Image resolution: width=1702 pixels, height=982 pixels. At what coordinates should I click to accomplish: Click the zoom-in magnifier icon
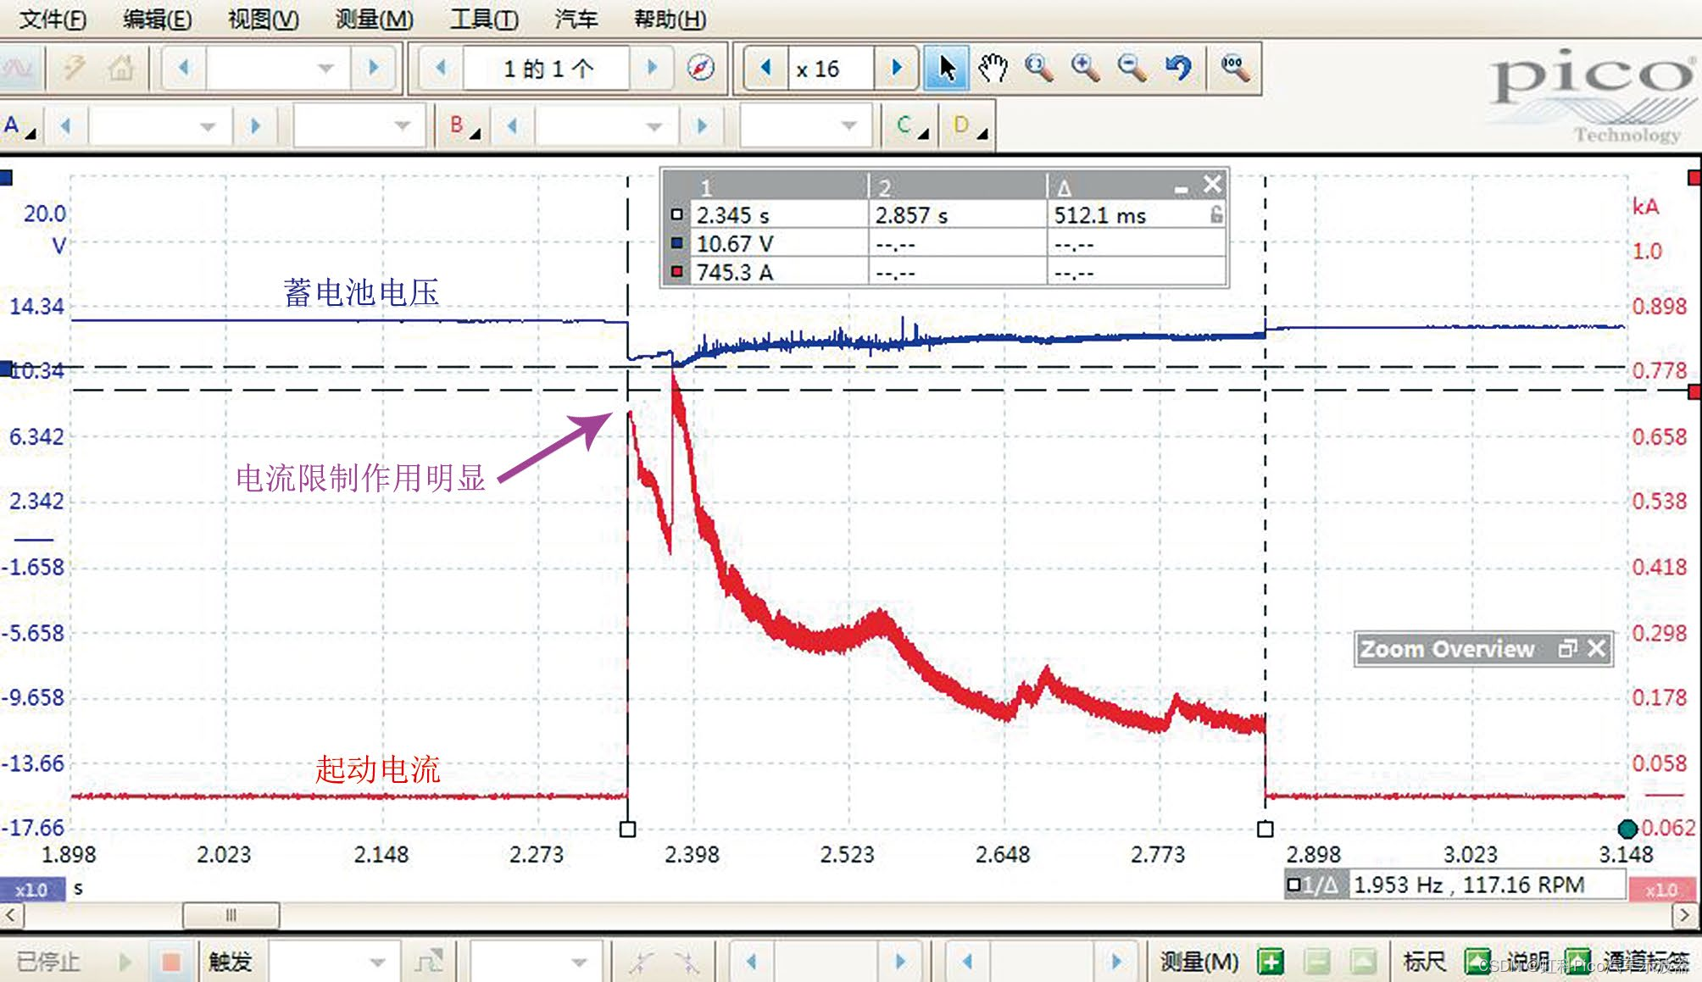(x=1085, y=68)
